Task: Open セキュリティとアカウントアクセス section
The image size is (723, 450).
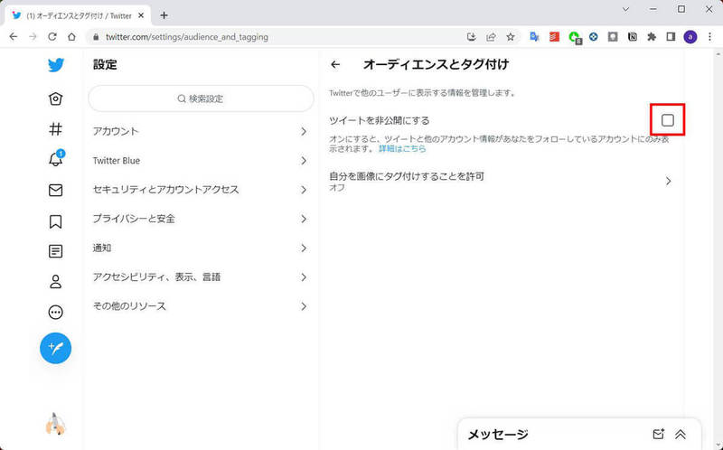Action: [201, 190]
